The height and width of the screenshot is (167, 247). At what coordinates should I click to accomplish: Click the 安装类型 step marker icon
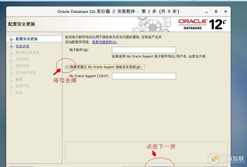pos(11,59)
